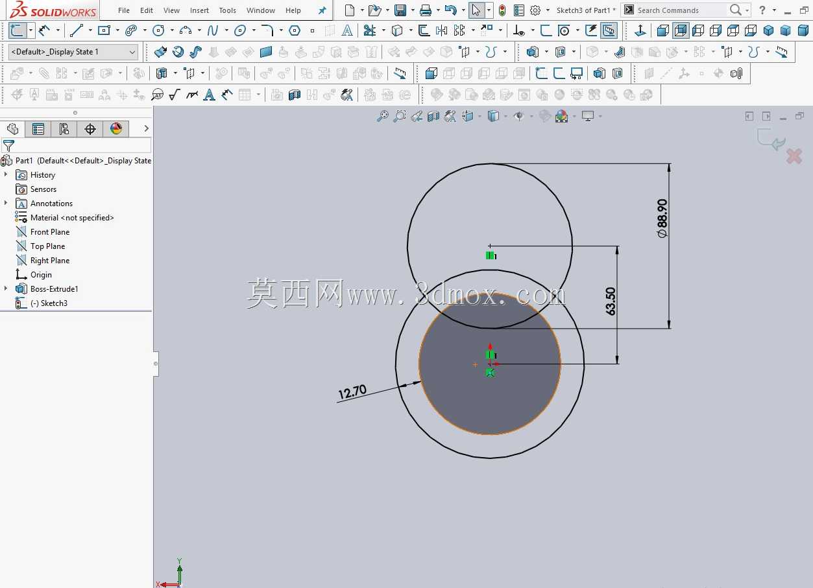Open the Window menu
Image resolution: width=813 pixels, height=588 pixels.
coord(261,10)
